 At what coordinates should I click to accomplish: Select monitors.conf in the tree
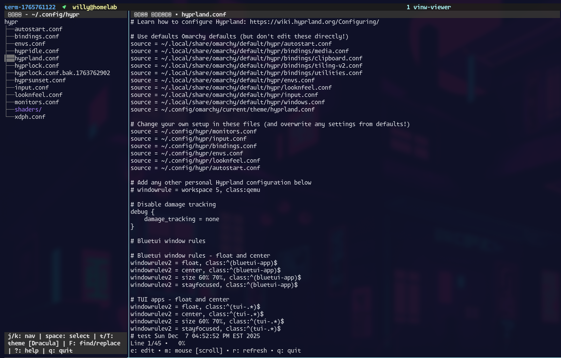[x=37, y=102]
